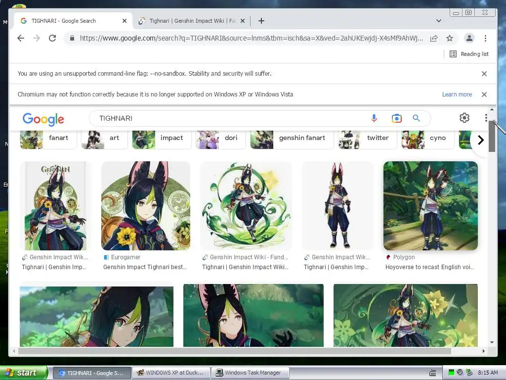Open 'Hoyoverse to recast English voi...' title
Image resolution: width=506 pixels, height=380 pixels.
[430, 267]
